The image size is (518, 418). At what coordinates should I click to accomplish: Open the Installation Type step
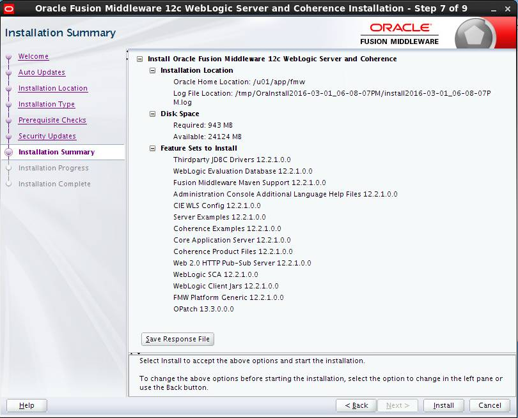[x=47, y=104]
